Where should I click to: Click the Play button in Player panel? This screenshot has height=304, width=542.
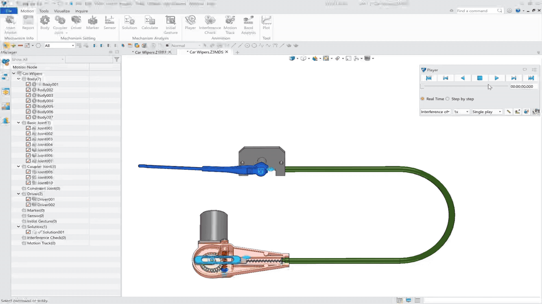pyautogui.click(x=497, y=78)
